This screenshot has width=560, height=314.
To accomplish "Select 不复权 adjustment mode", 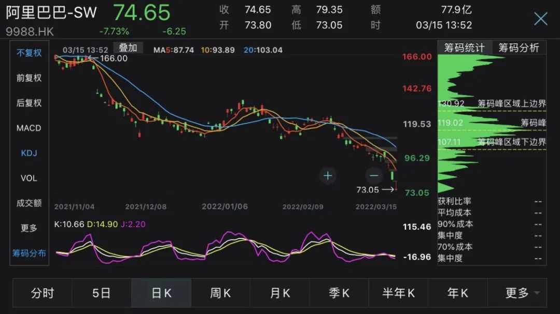I will pyautogui.click(x=29, y=53).
